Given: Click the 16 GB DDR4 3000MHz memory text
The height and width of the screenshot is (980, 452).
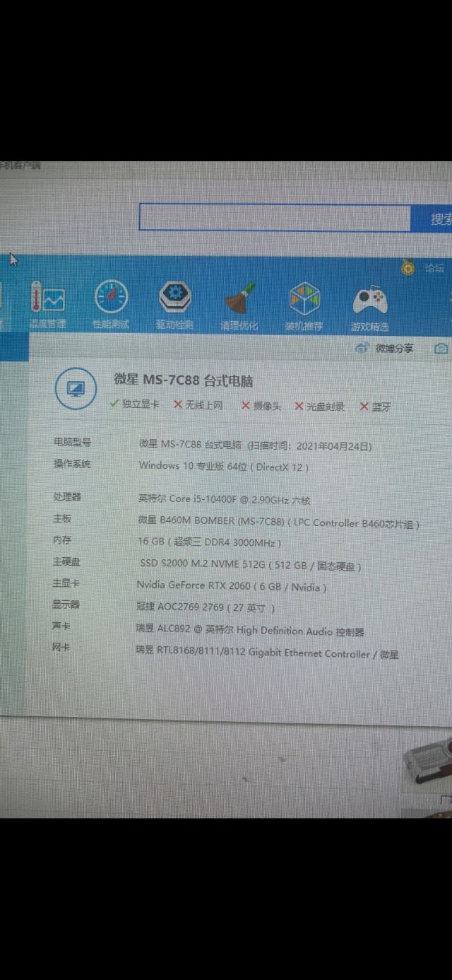Looking at the screenshot, I should click(x=210, y=542).
